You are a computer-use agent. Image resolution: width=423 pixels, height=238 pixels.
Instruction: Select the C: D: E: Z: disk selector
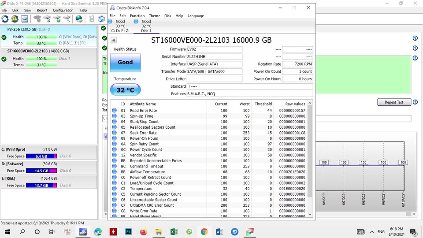click(120, 26)
